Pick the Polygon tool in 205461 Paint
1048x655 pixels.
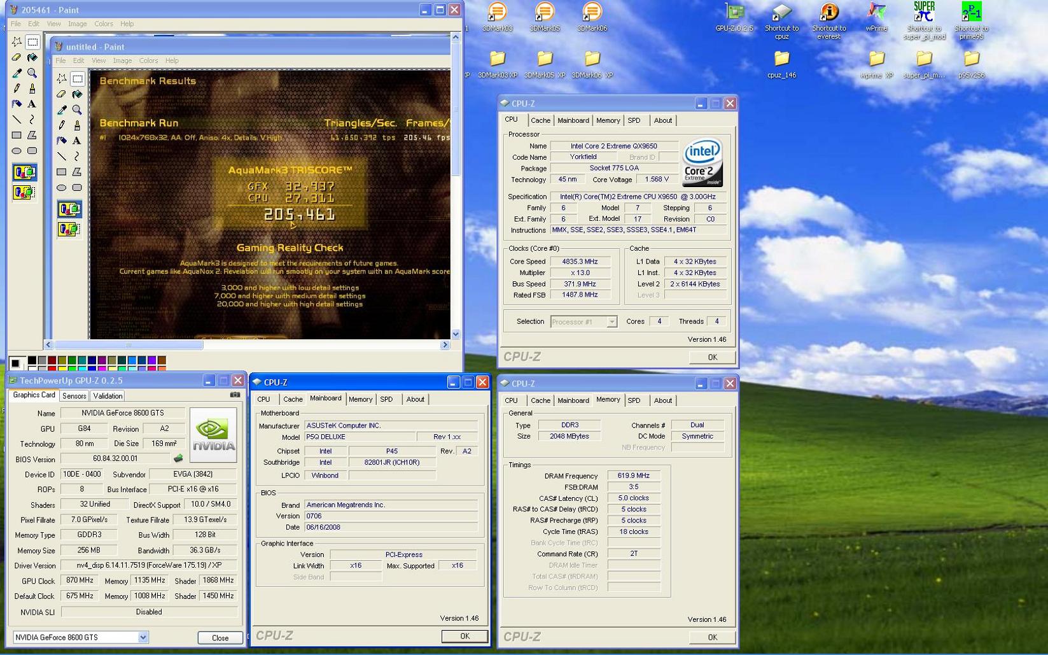(32, 135)
